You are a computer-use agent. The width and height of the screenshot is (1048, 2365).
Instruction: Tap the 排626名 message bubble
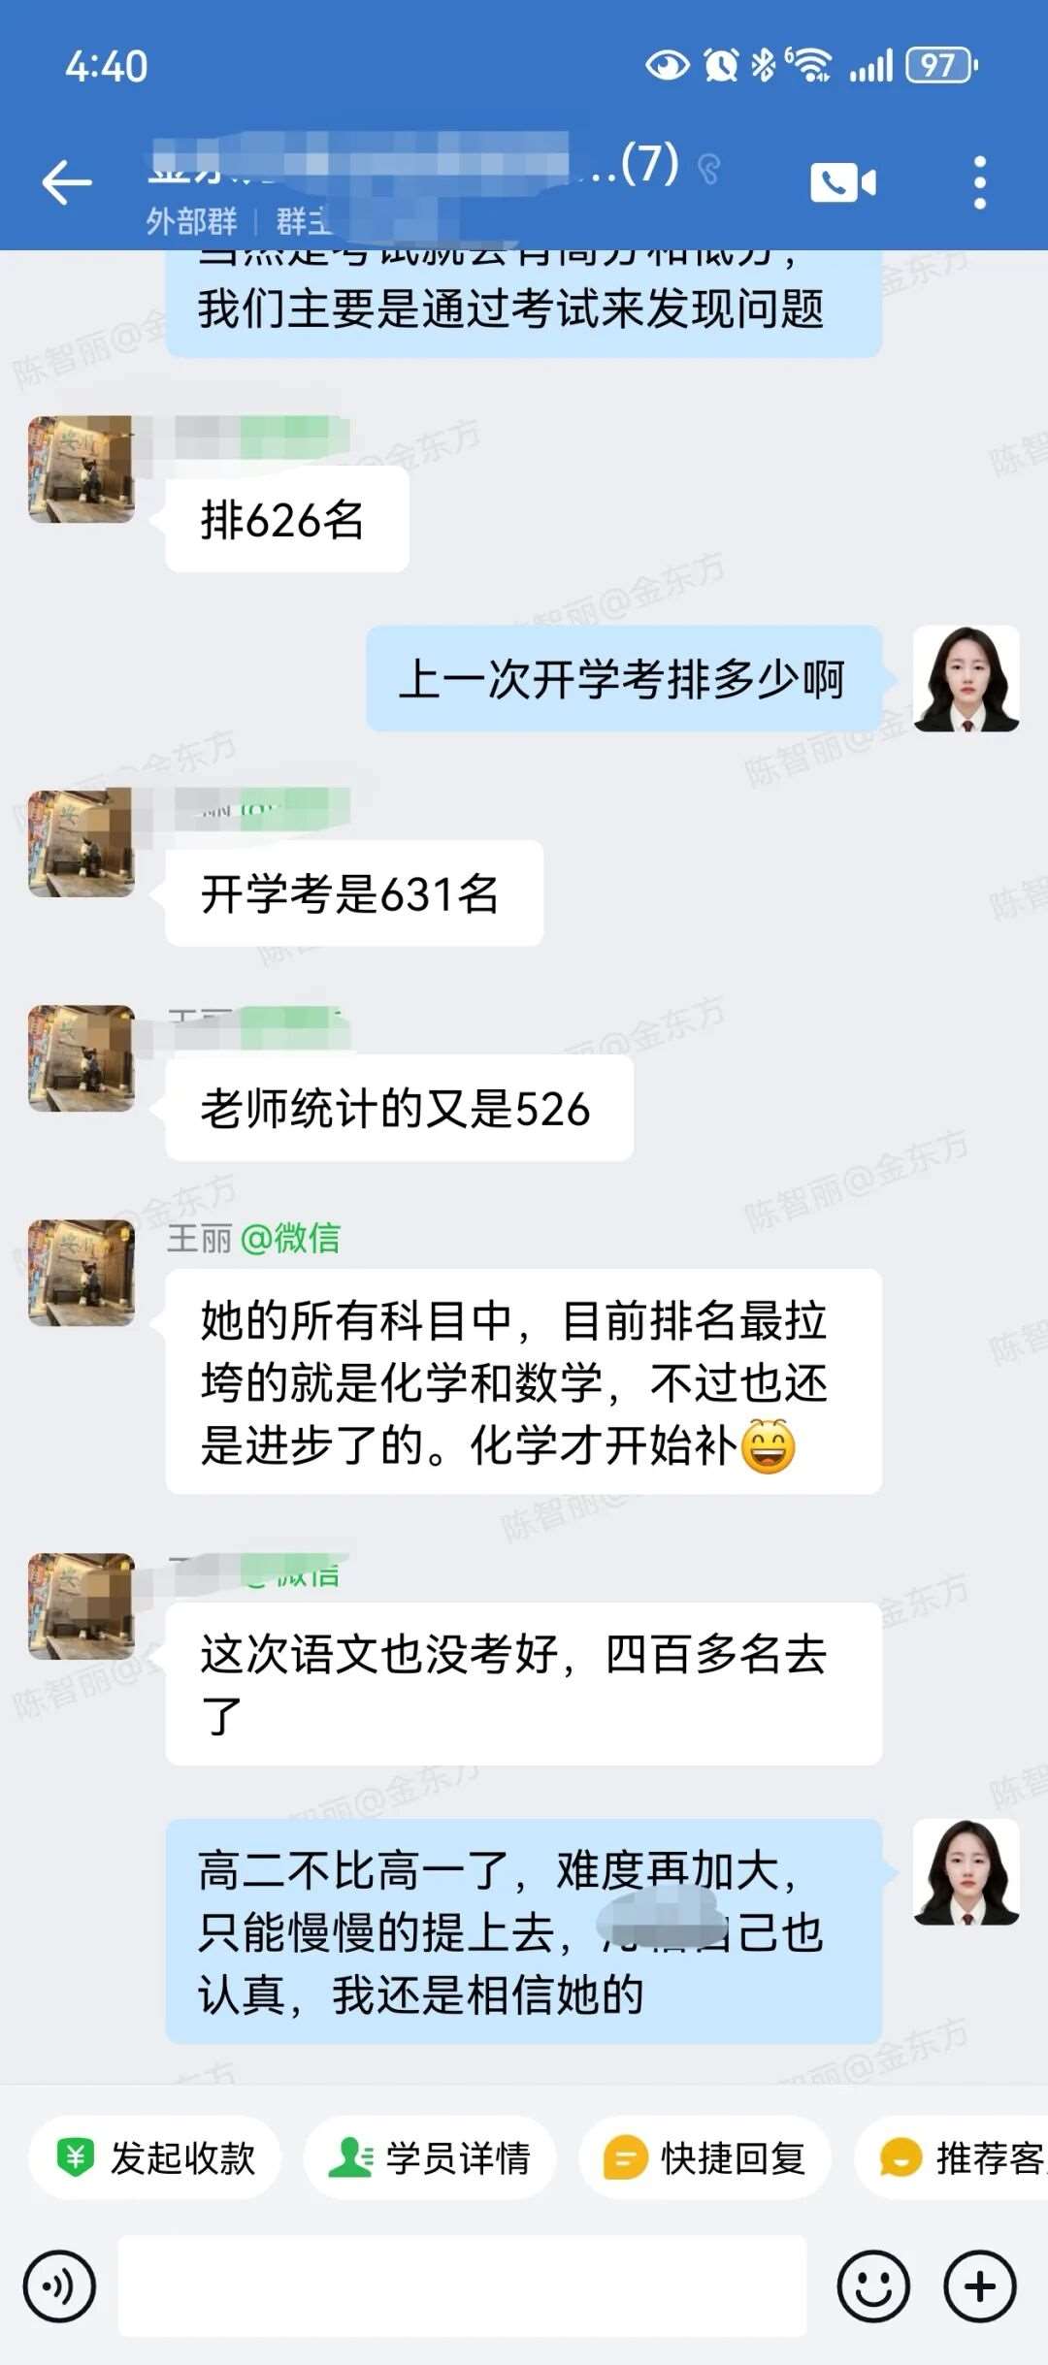pos(287,520)
